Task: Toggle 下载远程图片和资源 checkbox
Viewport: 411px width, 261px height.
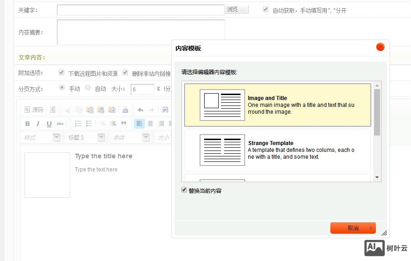Action: (x=62, y=73)
